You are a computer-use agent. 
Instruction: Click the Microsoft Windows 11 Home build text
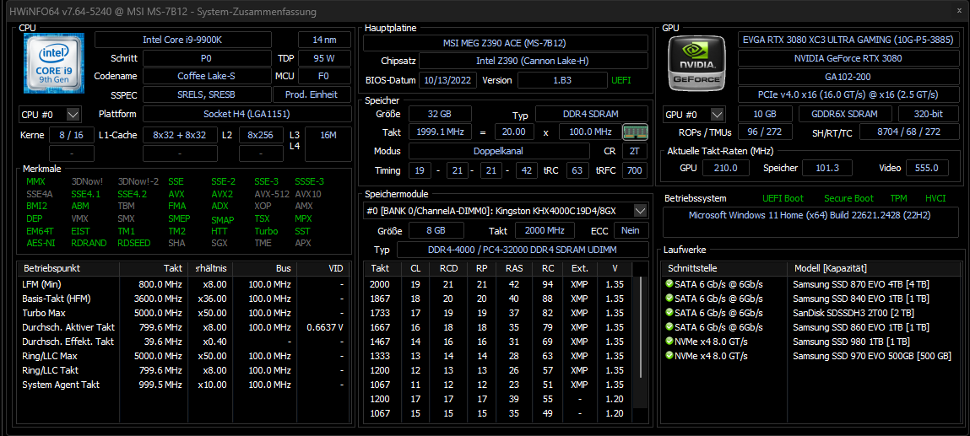[x=809, y=216]
